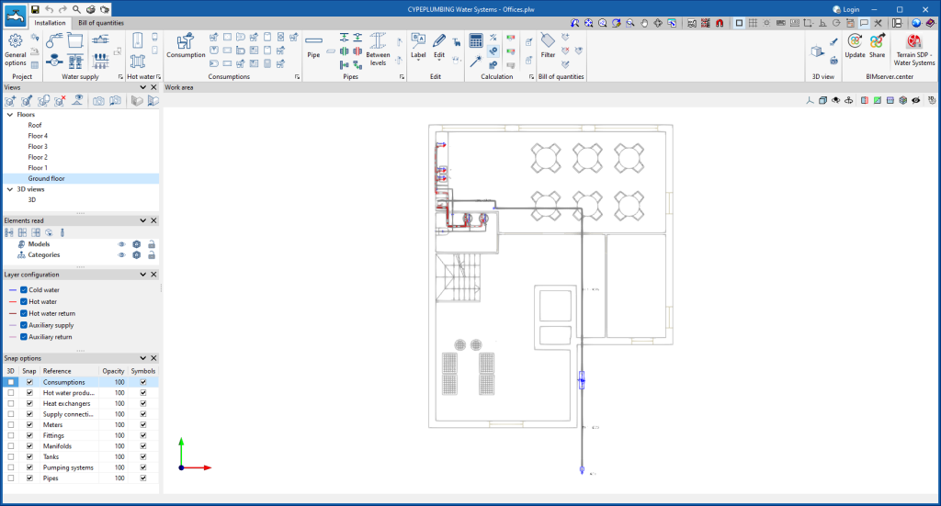Screen dimensions: 941x506
Task: Click the Between levels pipe tool
Action: (378, 47)
